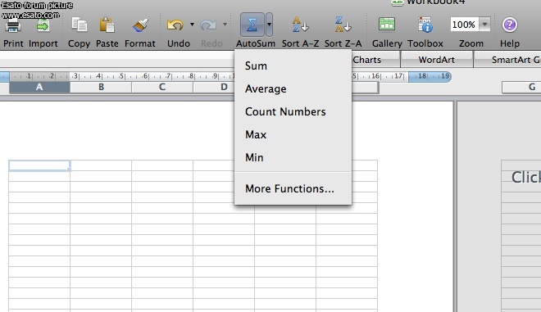This screenshot has width=541, height=312.
Task: Open the Toolbox icon
Action: click(x=425, y=25)
